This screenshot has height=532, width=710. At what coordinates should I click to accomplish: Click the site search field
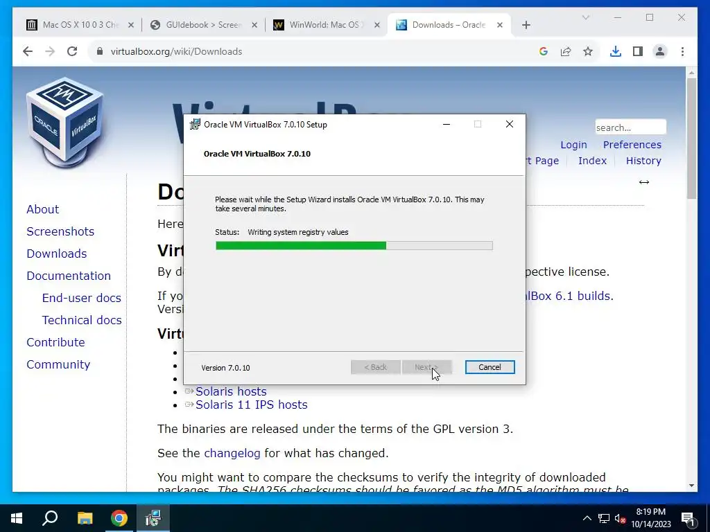[630, 127]
